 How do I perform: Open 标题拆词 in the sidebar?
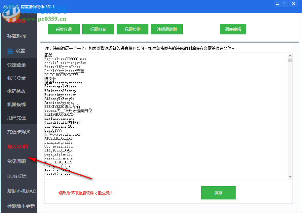tap(17, 36)
